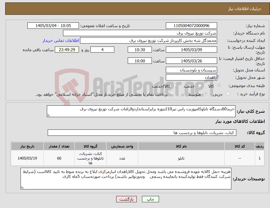
Task: Click the announcement date field 1405/03/04 - 10:05
Action: [53, 26]
